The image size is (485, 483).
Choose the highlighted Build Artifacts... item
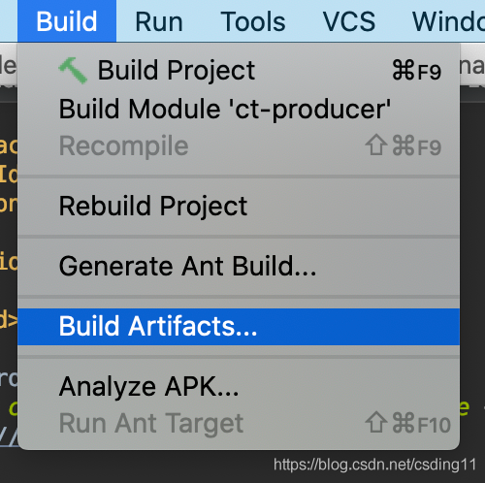239,327
